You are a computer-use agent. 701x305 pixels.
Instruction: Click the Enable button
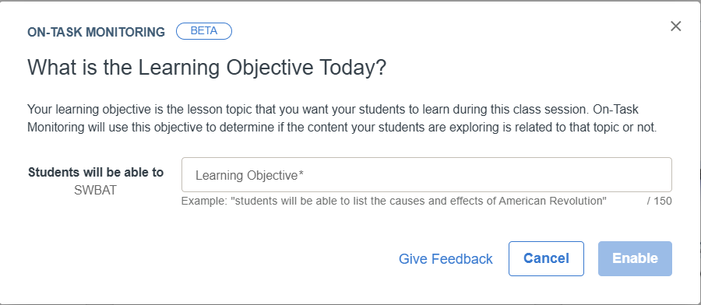635,258
